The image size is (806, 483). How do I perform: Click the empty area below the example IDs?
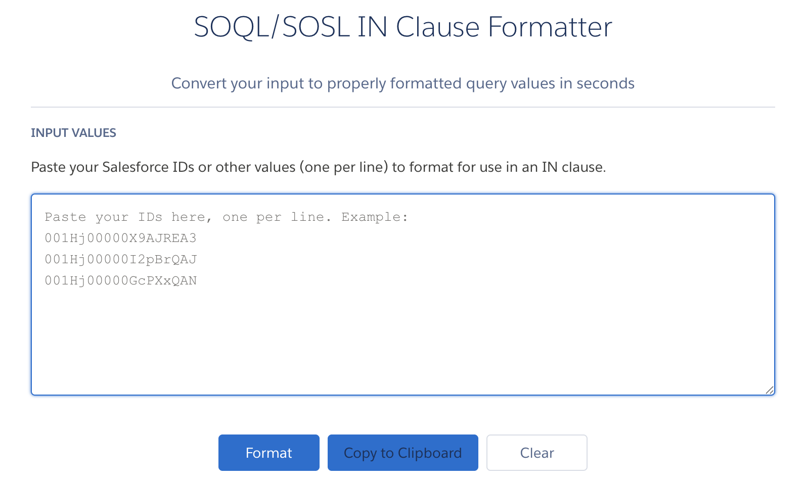(402, 344)
